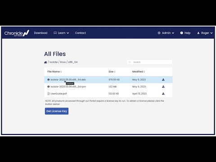The height and width of the screenshot is (162, 216).
Task: Download the .rpm package via download icon
Action: pos(163,86)
